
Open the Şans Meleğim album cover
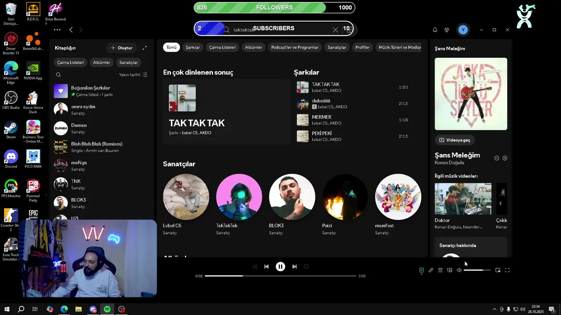tap(471, 94)
